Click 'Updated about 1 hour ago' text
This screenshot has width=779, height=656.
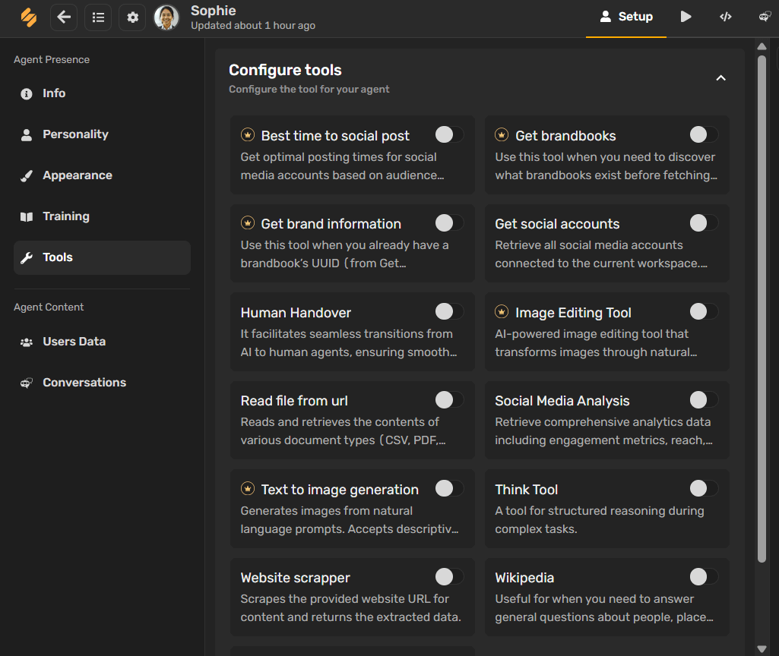point(253,26)
